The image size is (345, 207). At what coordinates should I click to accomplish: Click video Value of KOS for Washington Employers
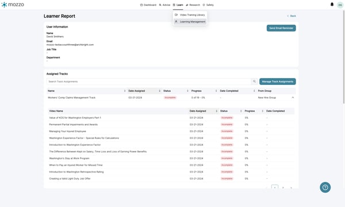[75, 118]
